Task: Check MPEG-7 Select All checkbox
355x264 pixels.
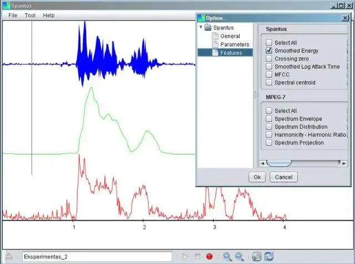Action: (268, 111)
